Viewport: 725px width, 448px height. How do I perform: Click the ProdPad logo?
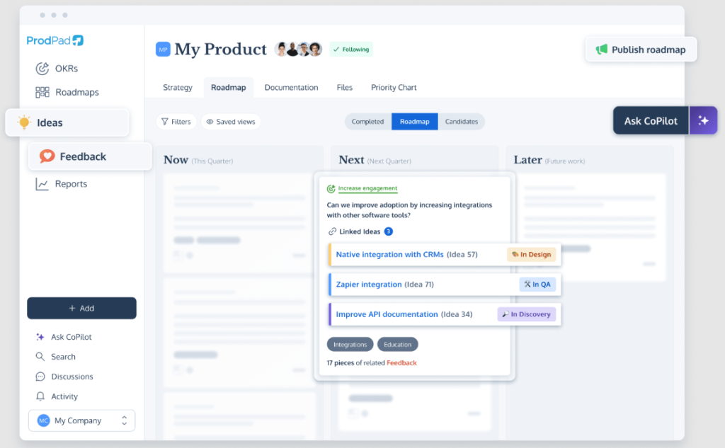(55, 40)
